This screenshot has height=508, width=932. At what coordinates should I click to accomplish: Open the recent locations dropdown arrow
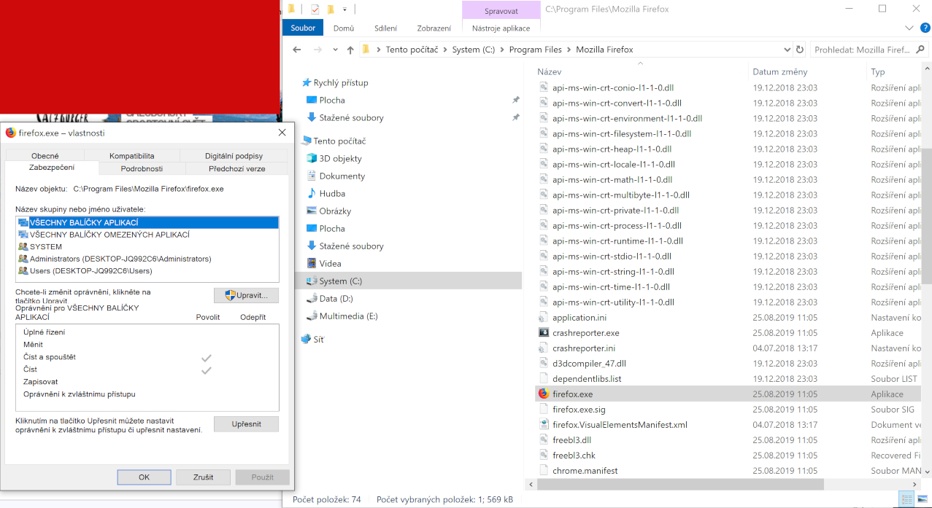tap(335, 50)
